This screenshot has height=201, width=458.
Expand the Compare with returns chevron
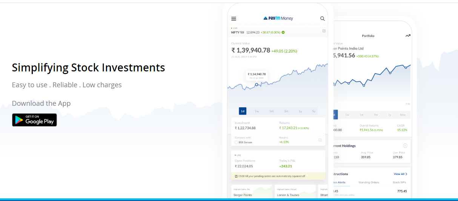tap(320, 140)
